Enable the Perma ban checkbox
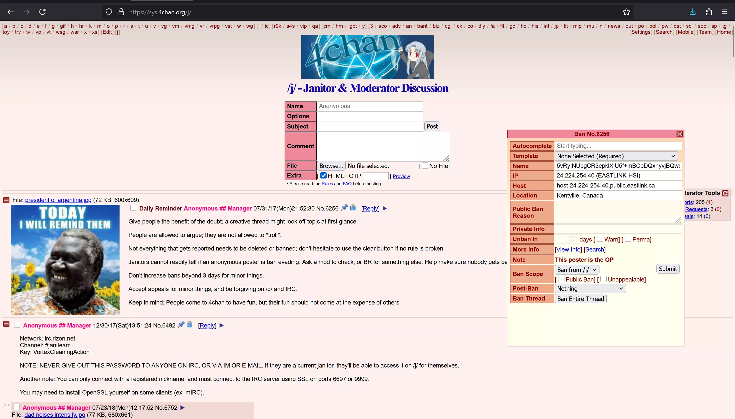The width and height of the screenshot is (735, 419). [628, 239]
